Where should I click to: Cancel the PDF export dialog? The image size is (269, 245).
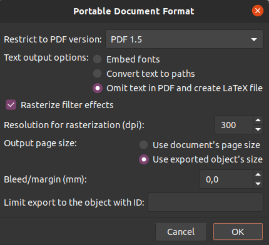(x=181, y=232)
